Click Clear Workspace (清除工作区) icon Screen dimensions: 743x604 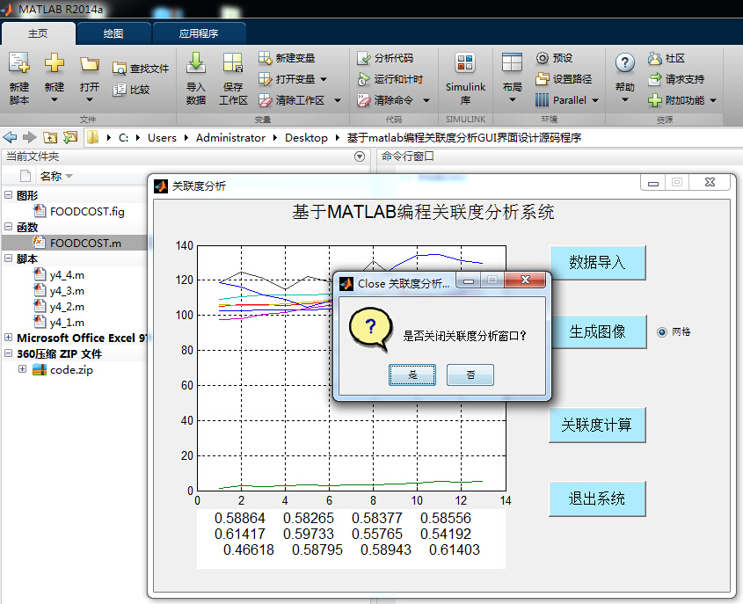click(x=265, y=100)
